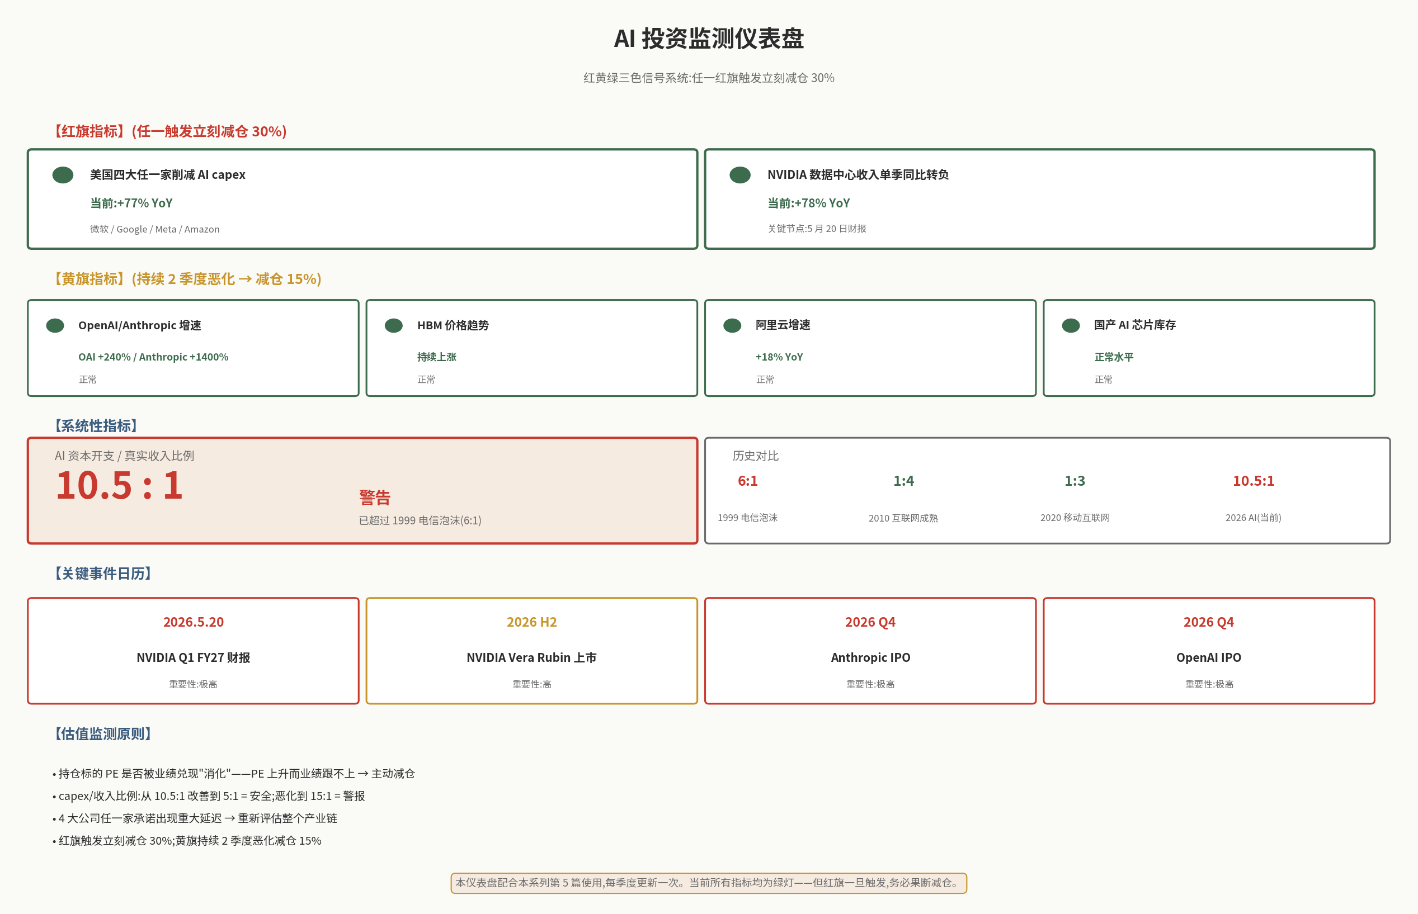The width and height of the screenshot is (1418, 914).
Task: Click the 当前:+77% YoY value
Action: [131, 203]
